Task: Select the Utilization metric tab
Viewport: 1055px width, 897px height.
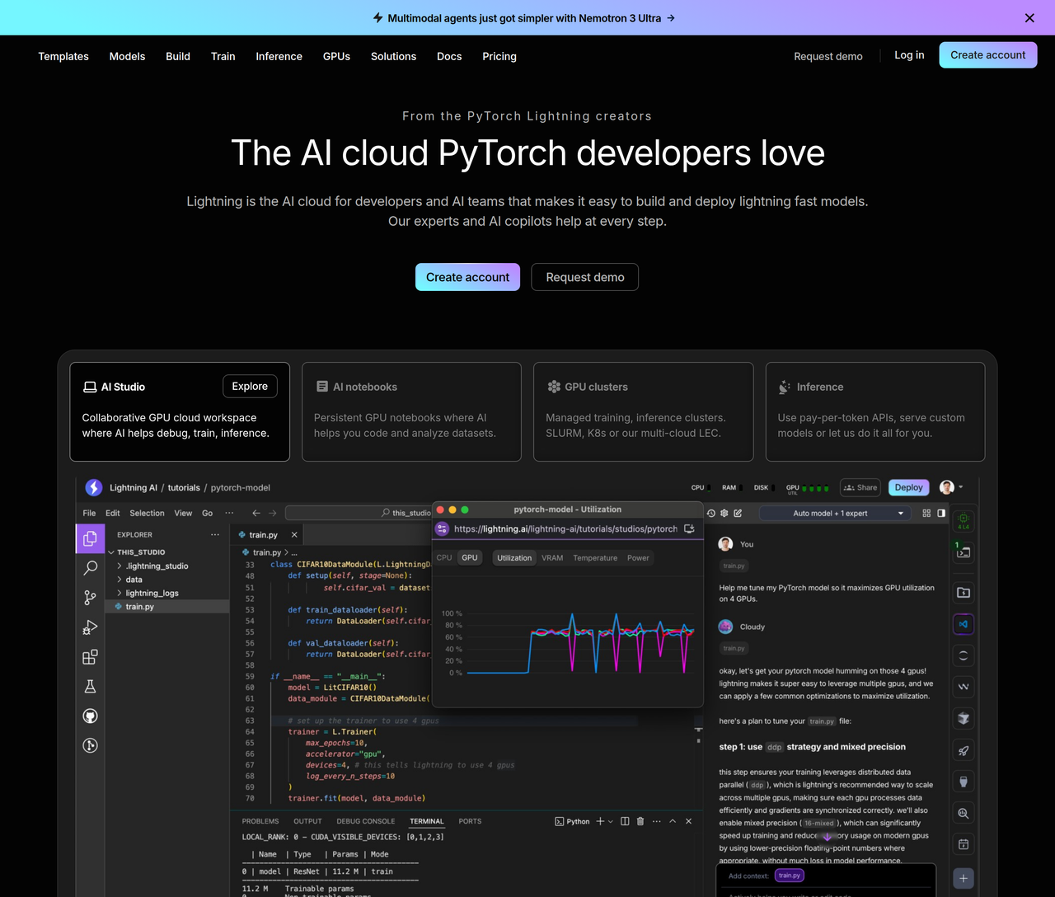Action: pyautogui.click(x=514, y=558)
